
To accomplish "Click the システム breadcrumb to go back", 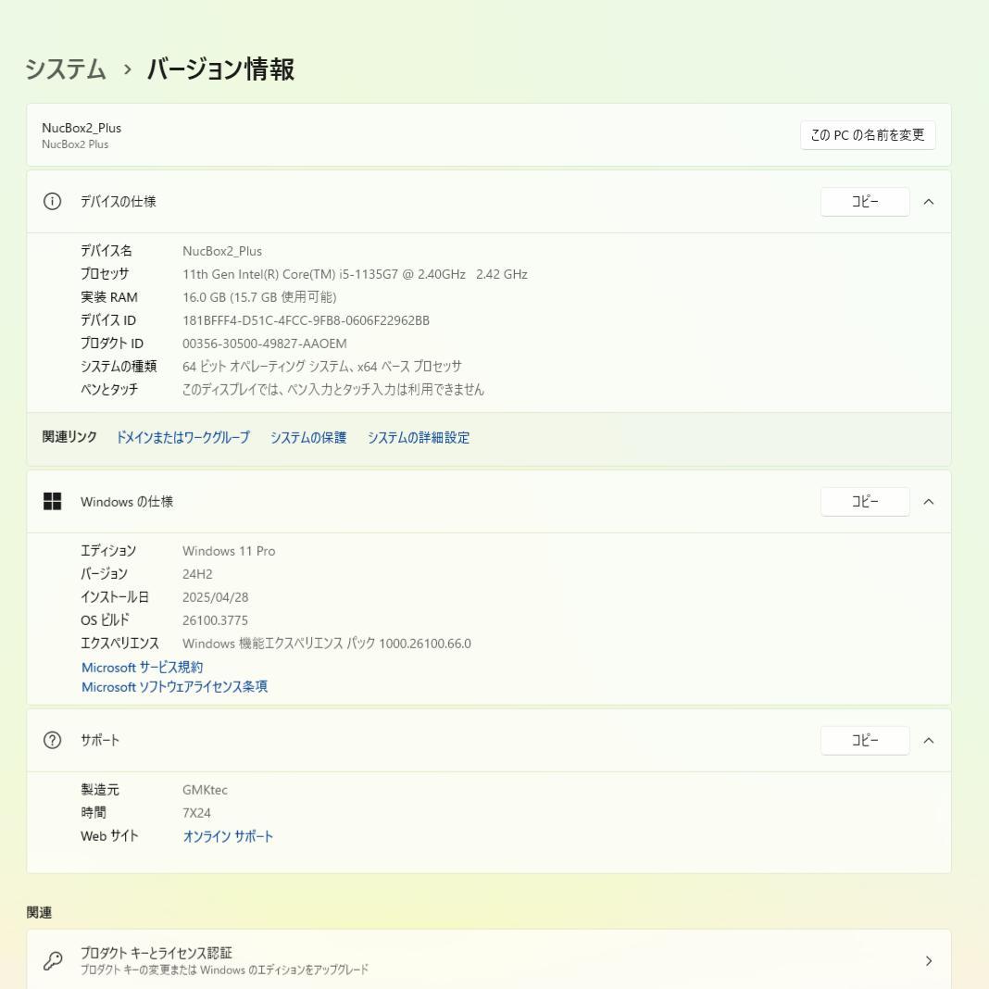I will (66, 68).
